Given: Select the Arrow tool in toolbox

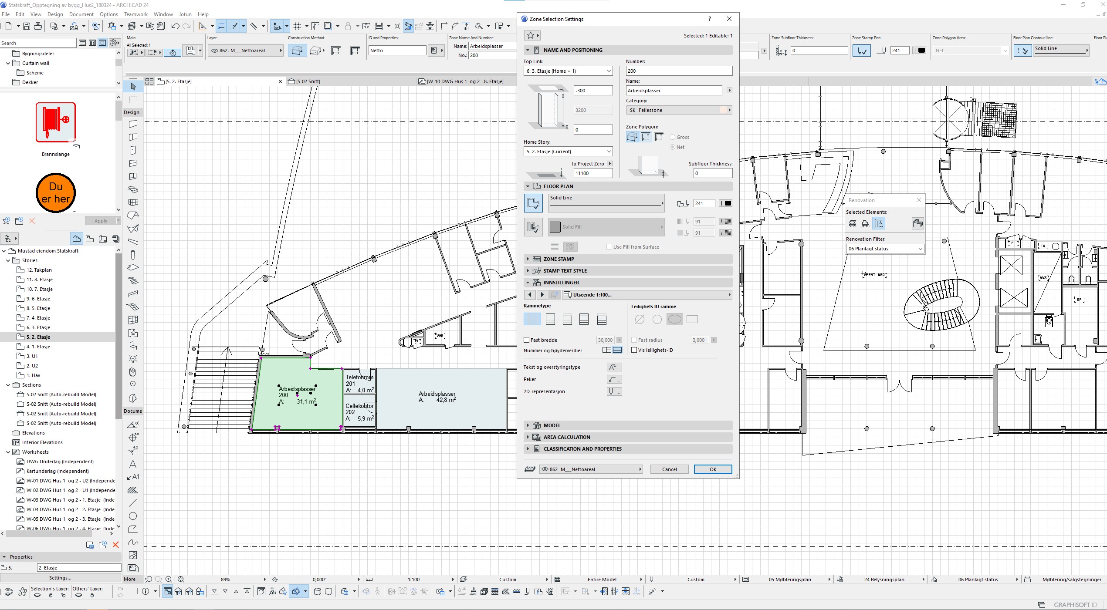Looking at the screenshot, I should point(133,87).
